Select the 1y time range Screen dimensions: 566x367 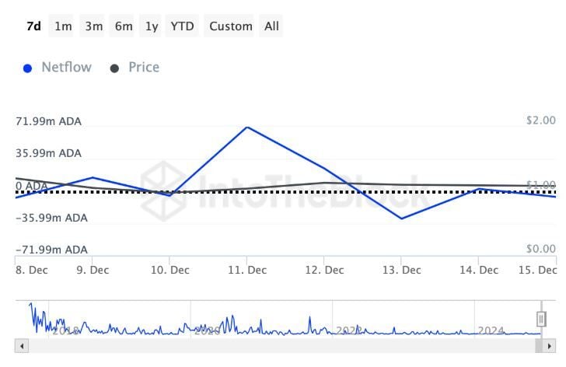(151, 26)
